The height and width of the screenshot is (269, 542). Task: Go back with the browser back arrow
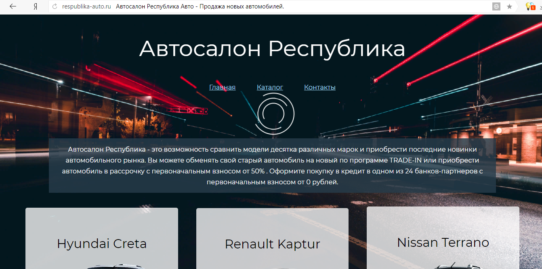(13, 6)
